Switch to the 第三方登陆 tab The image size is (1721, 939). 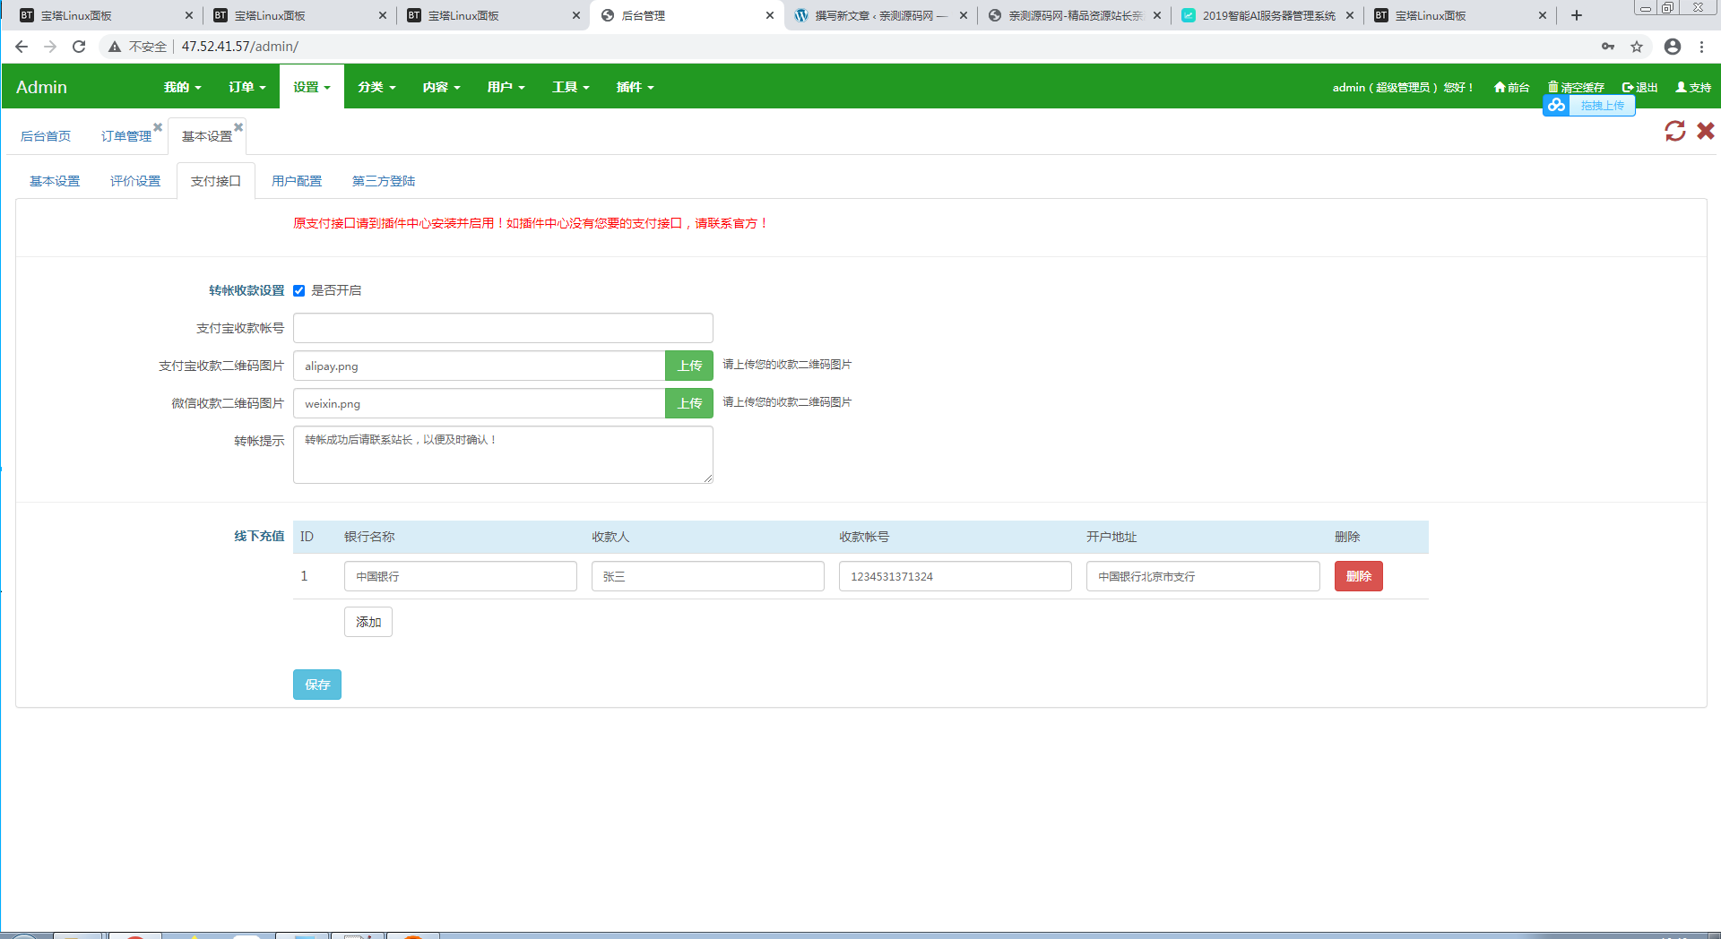[x=384, y=181]
